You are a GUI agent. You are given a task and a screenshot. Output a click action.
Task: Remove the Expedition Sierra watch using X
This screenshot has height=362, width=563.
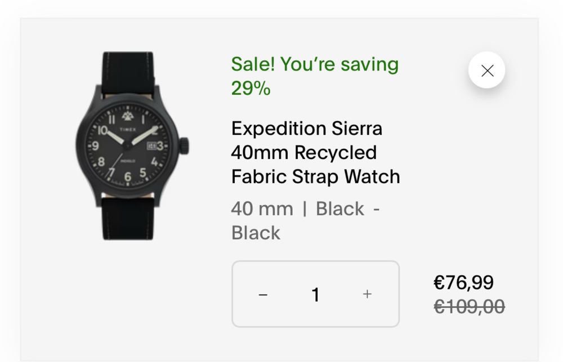(x=487, y=70)
